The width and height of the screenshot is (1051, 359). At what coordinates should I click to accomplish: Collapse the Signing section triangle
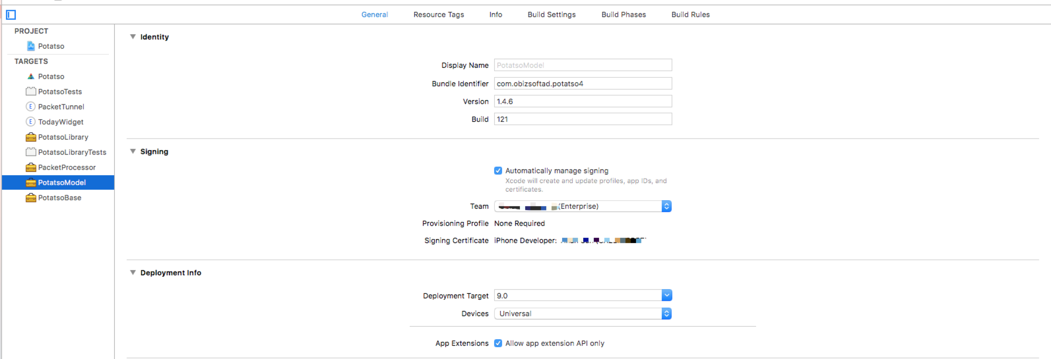[x=133, y=151]
